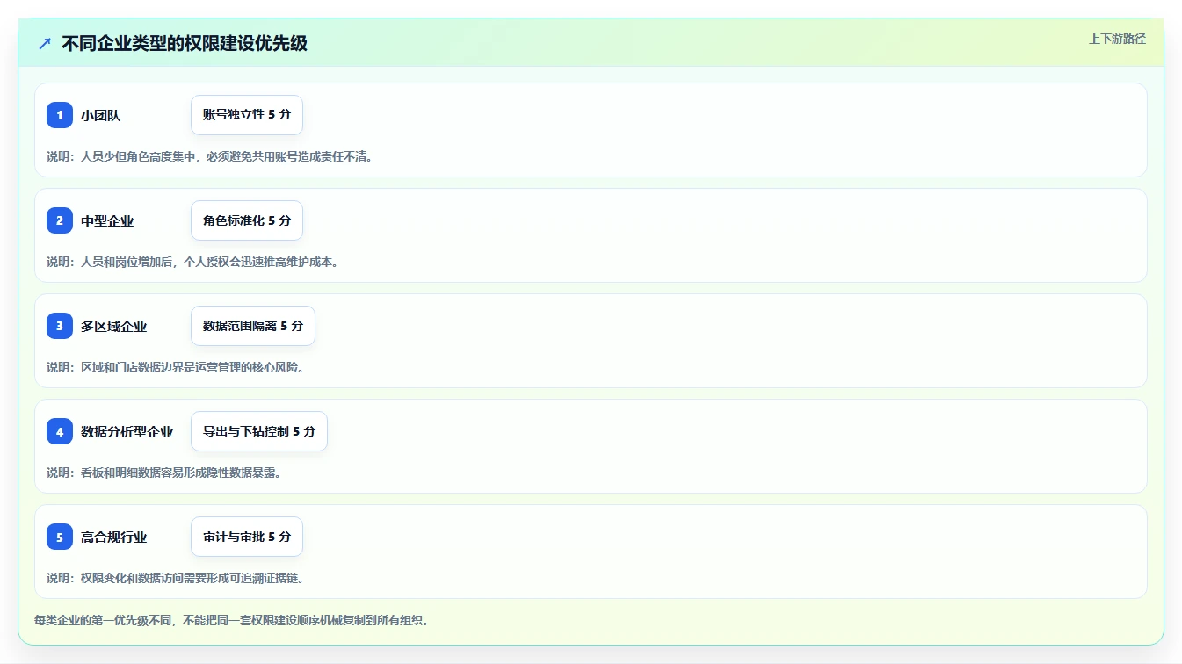Click the 中型企业 row label
This screenshot has width=1182, height=664.
[107, 220]
